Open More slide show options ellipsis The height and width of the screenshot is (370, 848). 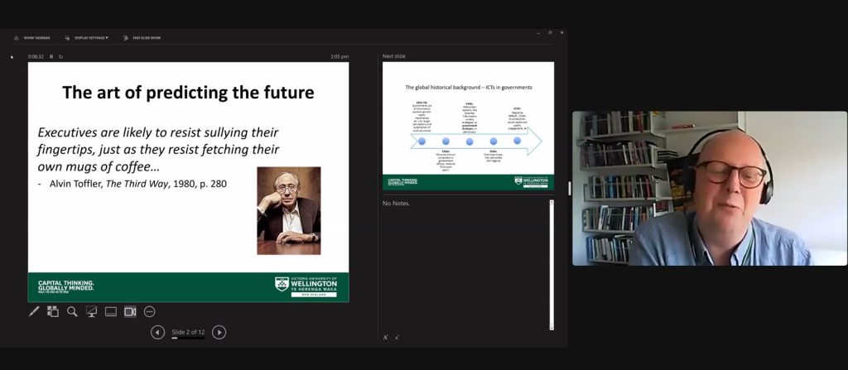tap(150, 311)
